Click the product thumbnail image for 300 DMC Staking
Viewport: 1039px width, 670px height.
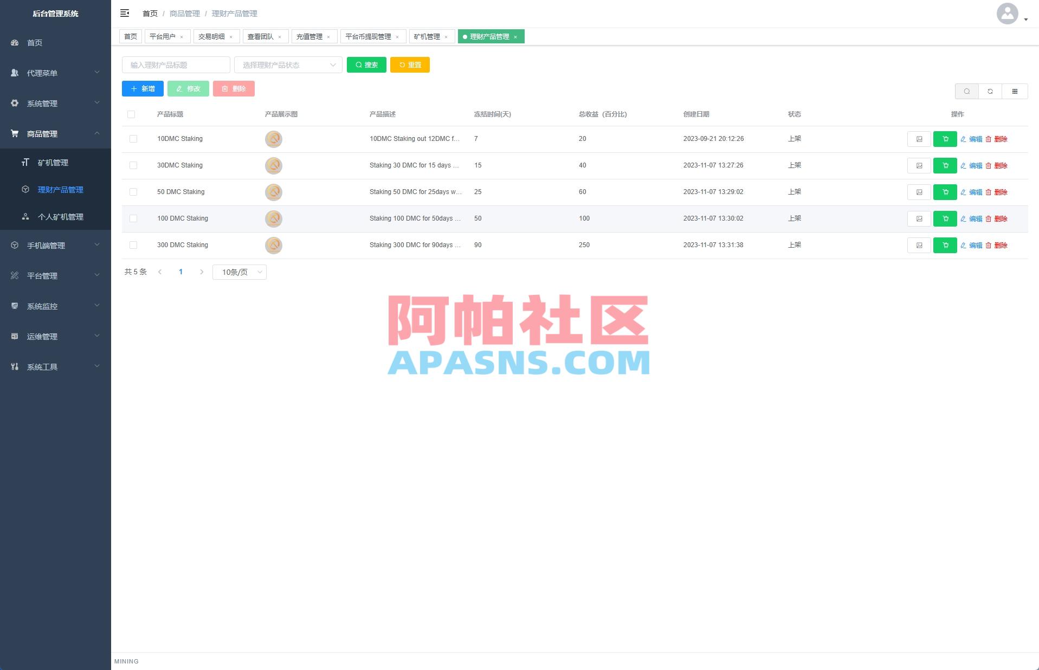[x=273, y=245]
